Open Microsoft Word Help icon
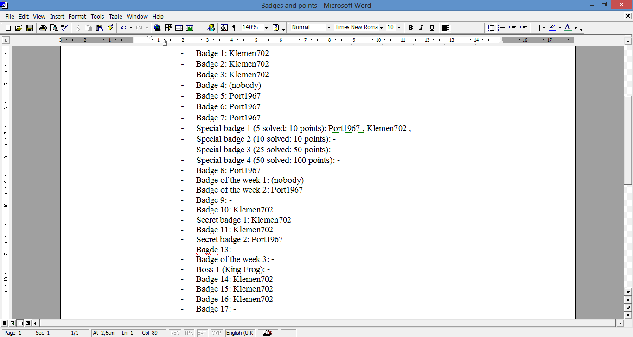This screenshot has height=337, width=633. pyautogui.click(x=276, y=28)
